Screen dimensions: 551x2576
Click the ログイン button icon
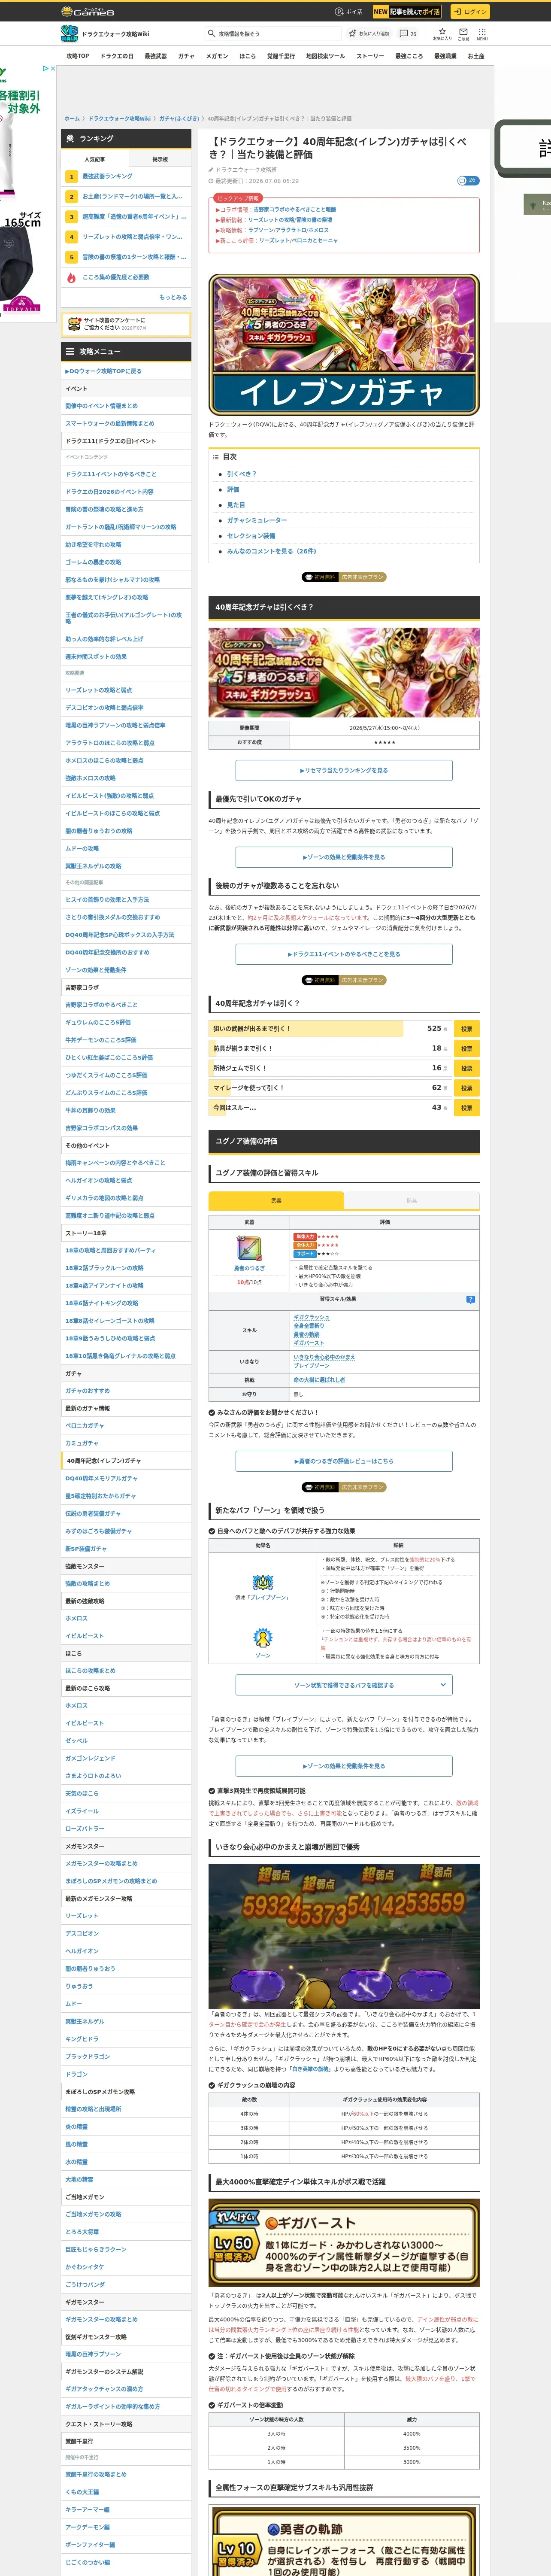[469, 12]
